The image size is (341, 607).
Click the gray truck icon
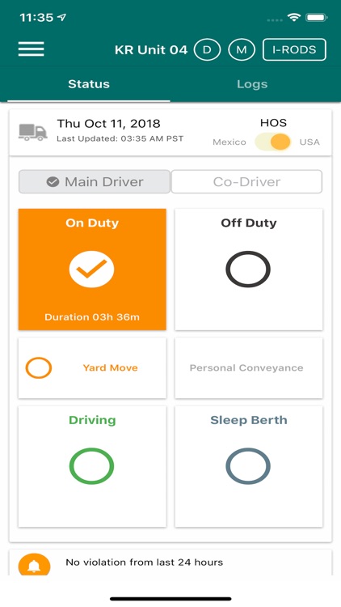coord(33,133)
